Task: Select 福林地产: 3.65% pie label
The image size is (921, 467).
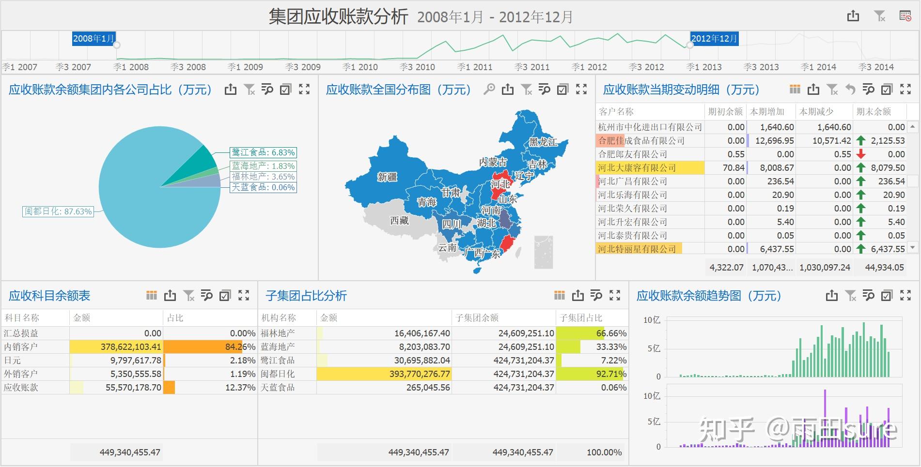Action: tap(263, 177)
